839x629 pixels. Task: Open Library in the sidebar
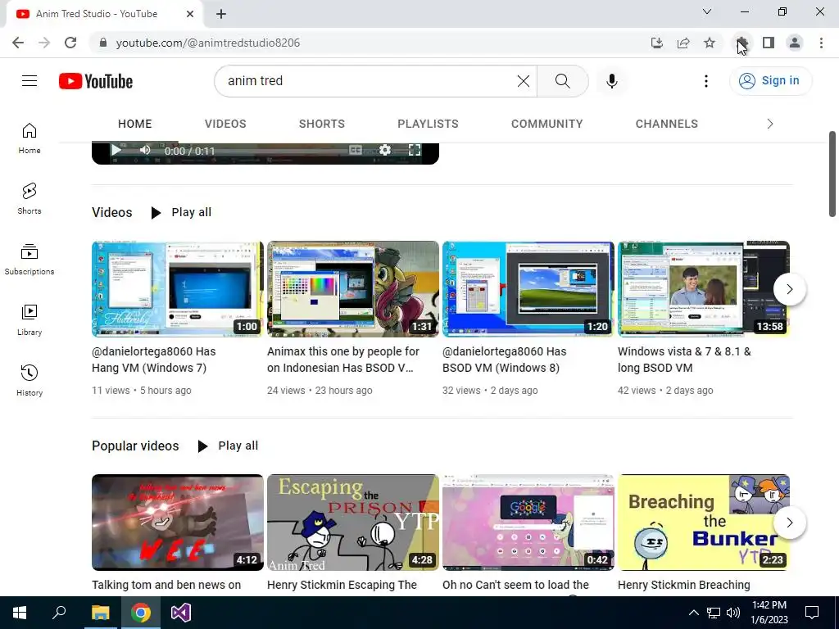(x=29, y=320)
